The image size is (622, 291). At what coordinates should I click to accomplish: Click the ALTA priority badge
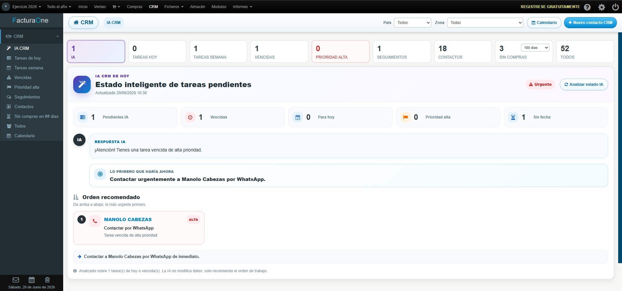click(193, 219)
